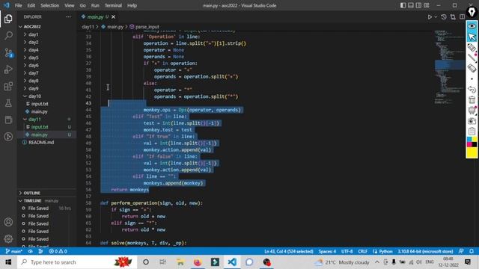
Task: Select 3.10.8 64-bit interpreter
Action: (x=425, y=251)
